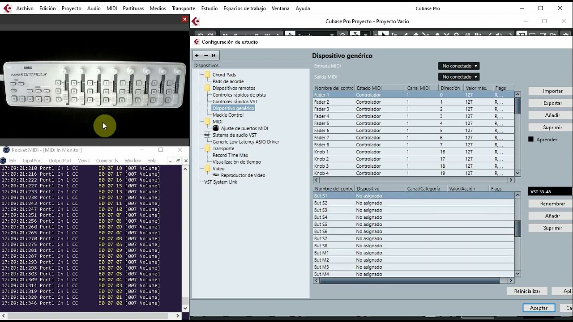573x322 pixels.
Task: Click right arrow of lower table scrollbar
Action: pyautogui.click(x=511, y=280)
